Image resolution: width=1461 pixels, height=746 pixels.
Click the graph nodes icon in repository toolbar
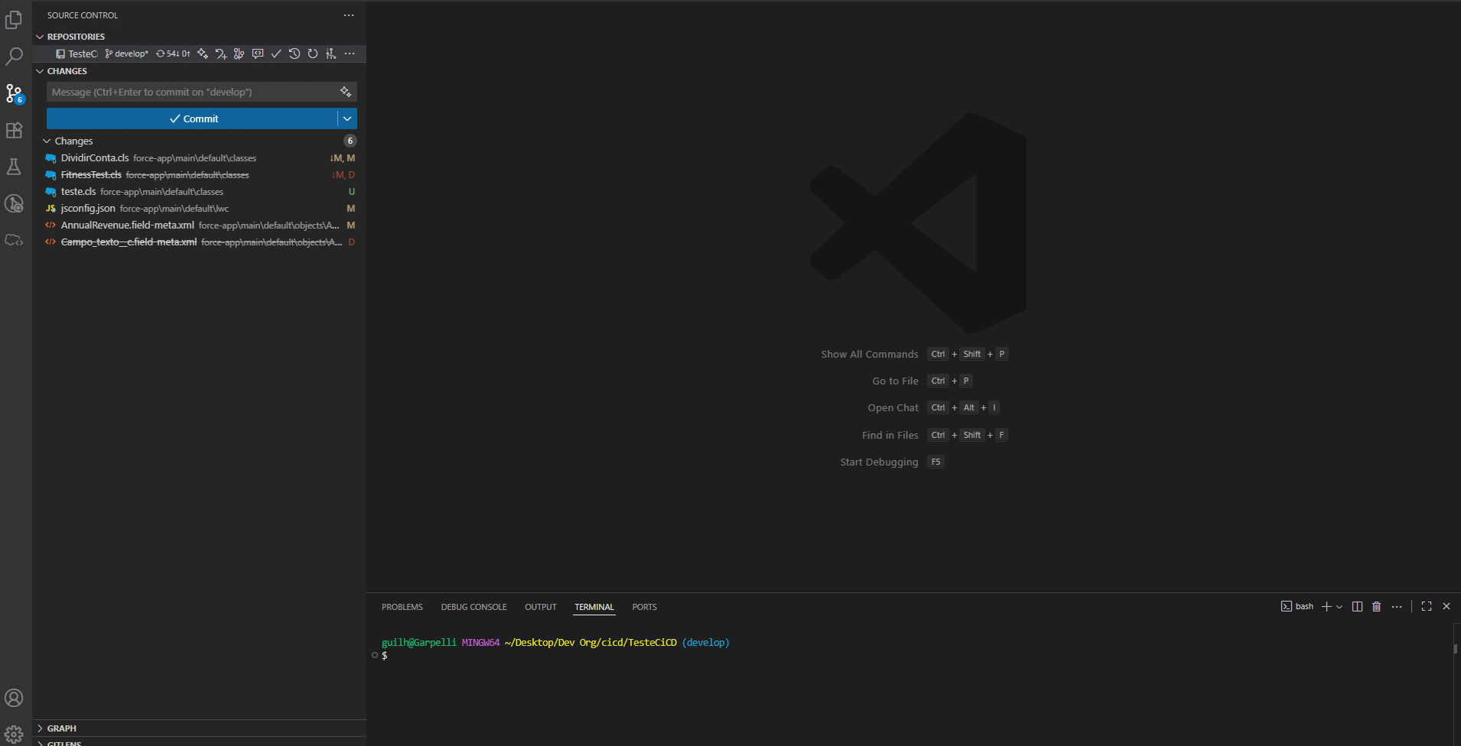pyautogui.click(x=331, y=54)
